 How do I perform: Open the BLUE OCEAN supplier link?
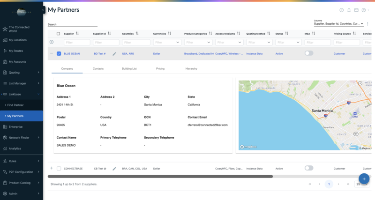click(72, 54)
